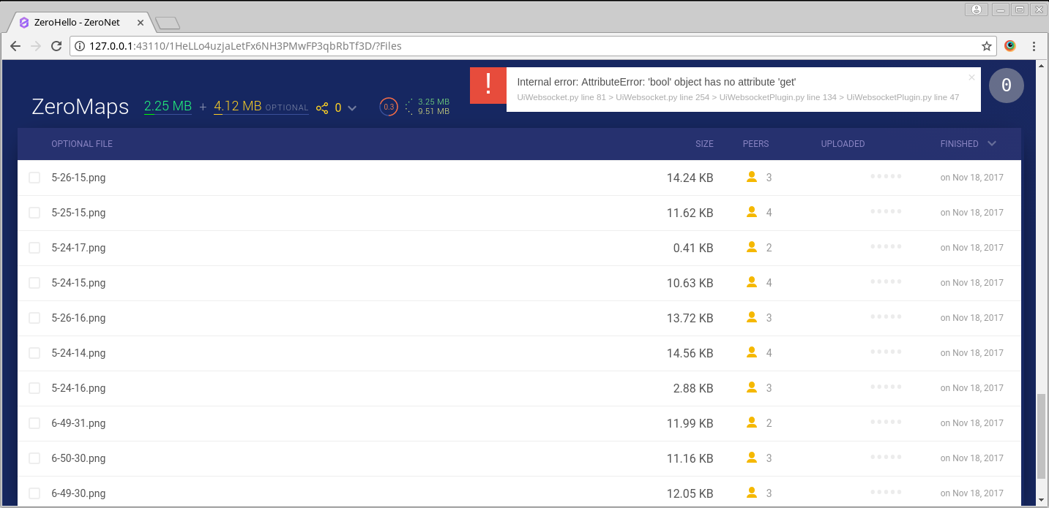Image resolution: width=1049 pixels, height=508 pixels.
Task: Click the 0.3 circular ratio indicator
Action: pos(389,107)
